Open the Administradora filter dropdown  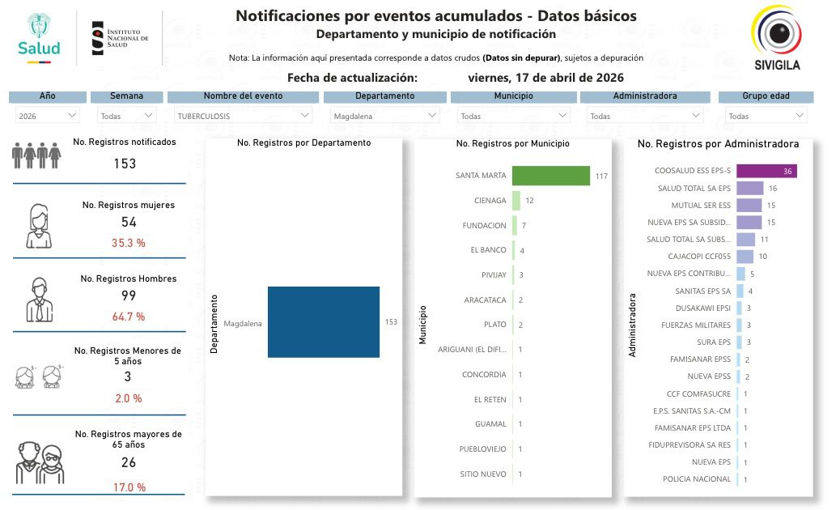(x=644, y=116)
